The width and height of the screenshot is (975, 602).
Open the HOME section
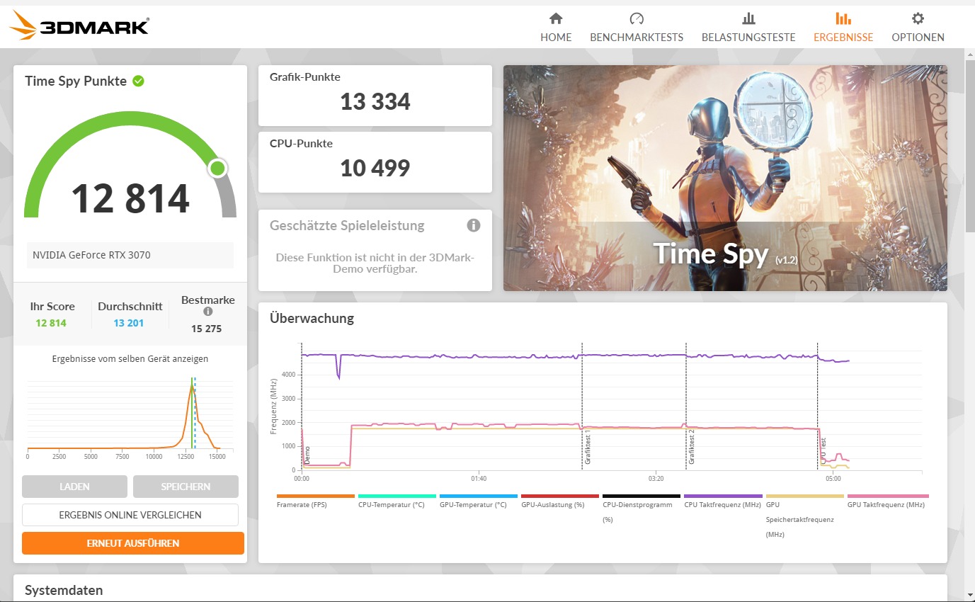point(556,28)
